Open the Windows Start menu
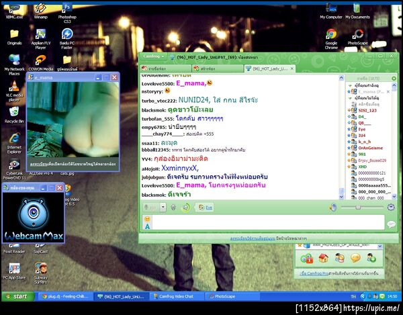This screenshot has width=403, height=315. (x=17, y=296)
